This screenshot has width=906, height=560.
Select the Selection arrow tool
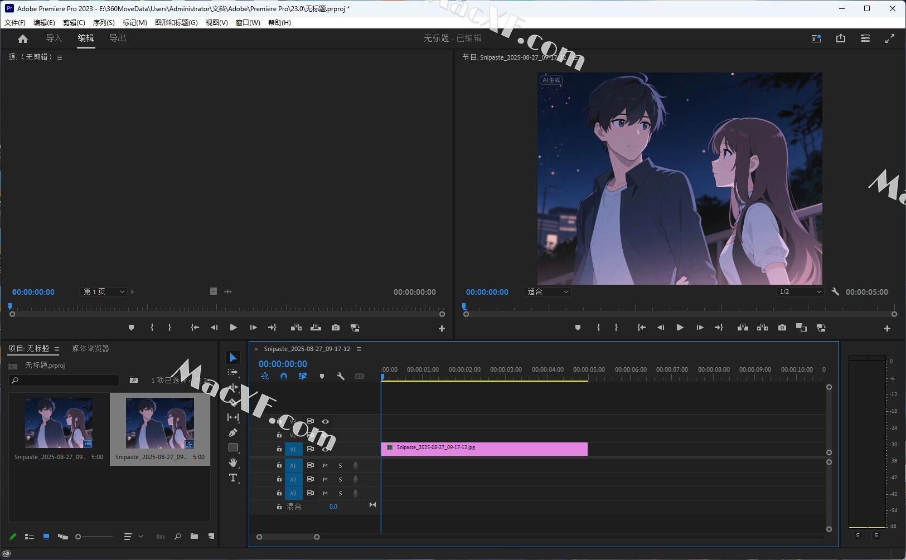(233, 358)
